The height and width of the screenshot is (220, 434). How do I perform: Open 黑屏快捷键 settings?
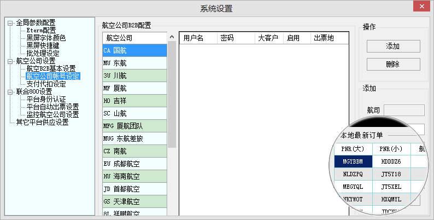pyautogui.click(x=43, y=45)
